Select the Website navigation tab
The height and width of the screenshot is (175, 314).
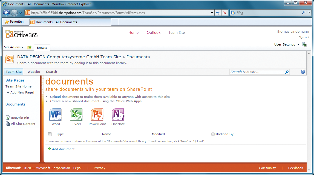[x=34, y=72]
